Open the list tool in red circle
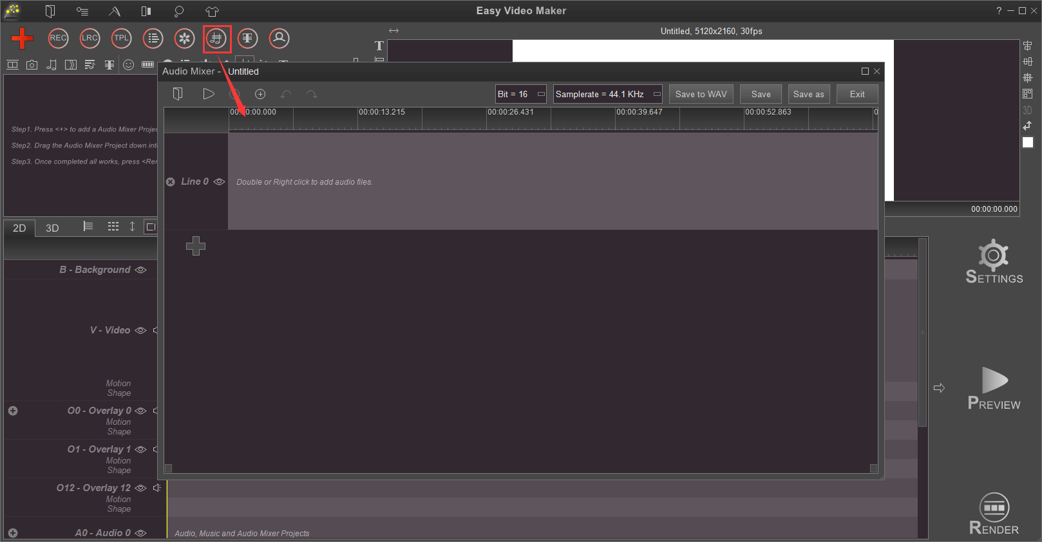 pos(153,38)
